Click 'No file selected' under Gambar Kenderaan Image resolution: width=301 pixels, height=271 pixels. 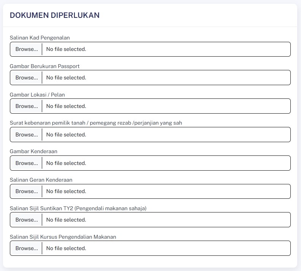point(66,163)
